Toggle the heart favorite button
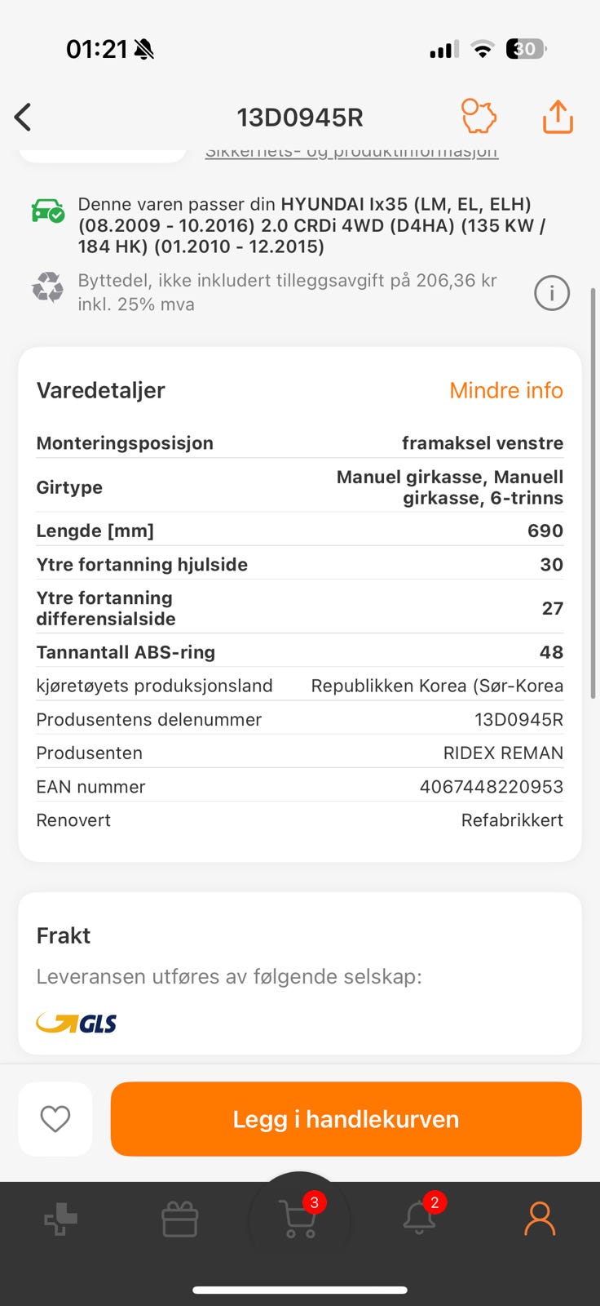Viewport: 600px width, 1306px height. (55, 1119)
